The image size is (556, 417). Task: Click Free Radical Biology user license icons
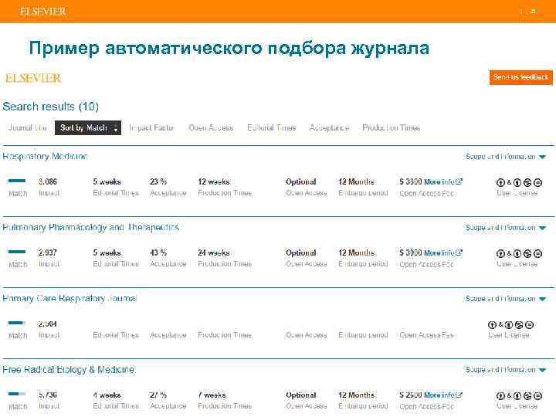pos(519,396)
